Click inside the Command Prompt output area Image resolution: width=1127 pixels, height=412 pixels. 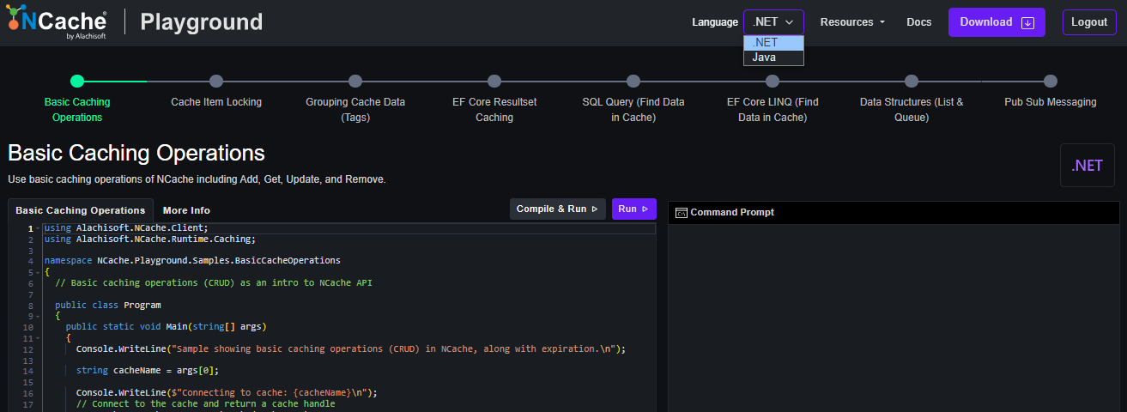[894, 318]
